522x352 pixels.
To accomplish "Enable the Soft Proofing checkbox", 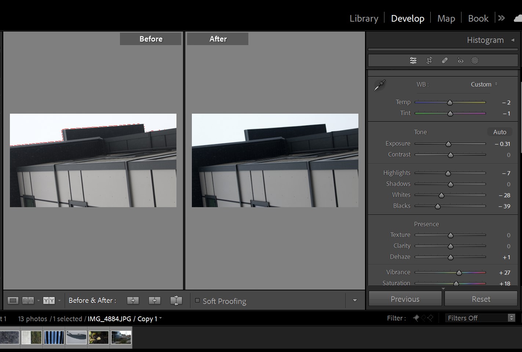I will pyautogui.click(x=197, y=301).
